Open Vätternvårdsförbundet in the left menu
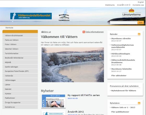Image resolution: width=146 pixels, height=115 pixels. 20,36
